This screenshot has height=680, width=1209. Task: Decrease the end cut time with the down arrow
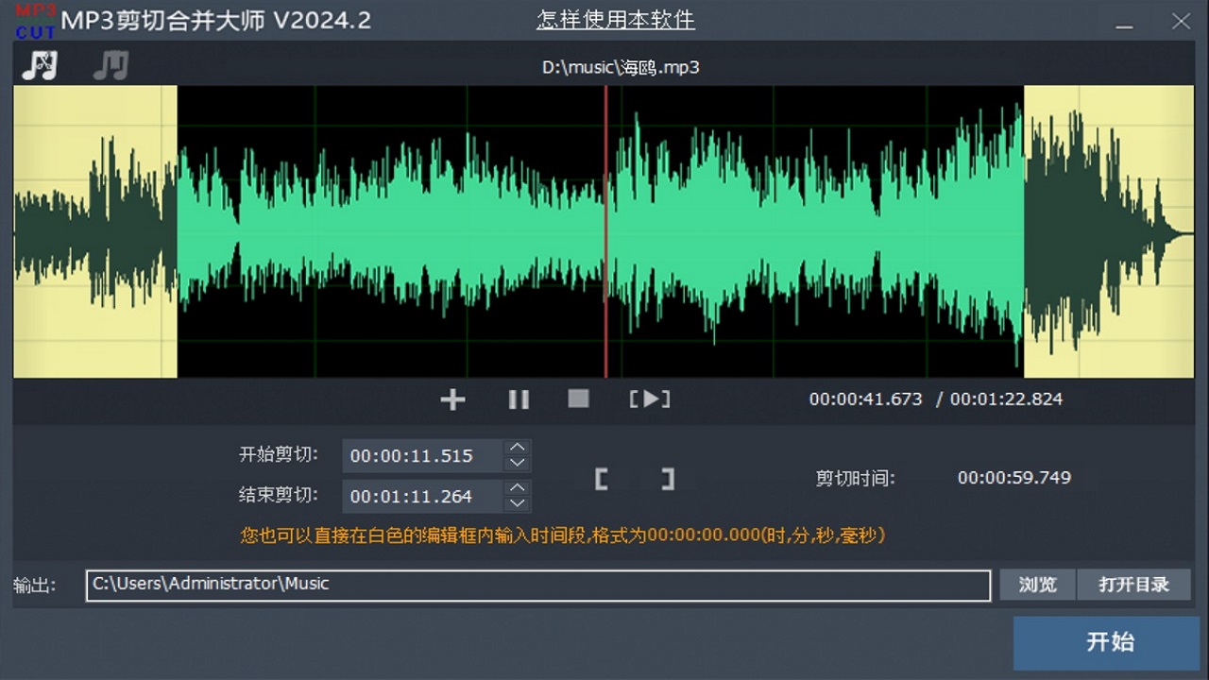518,503
